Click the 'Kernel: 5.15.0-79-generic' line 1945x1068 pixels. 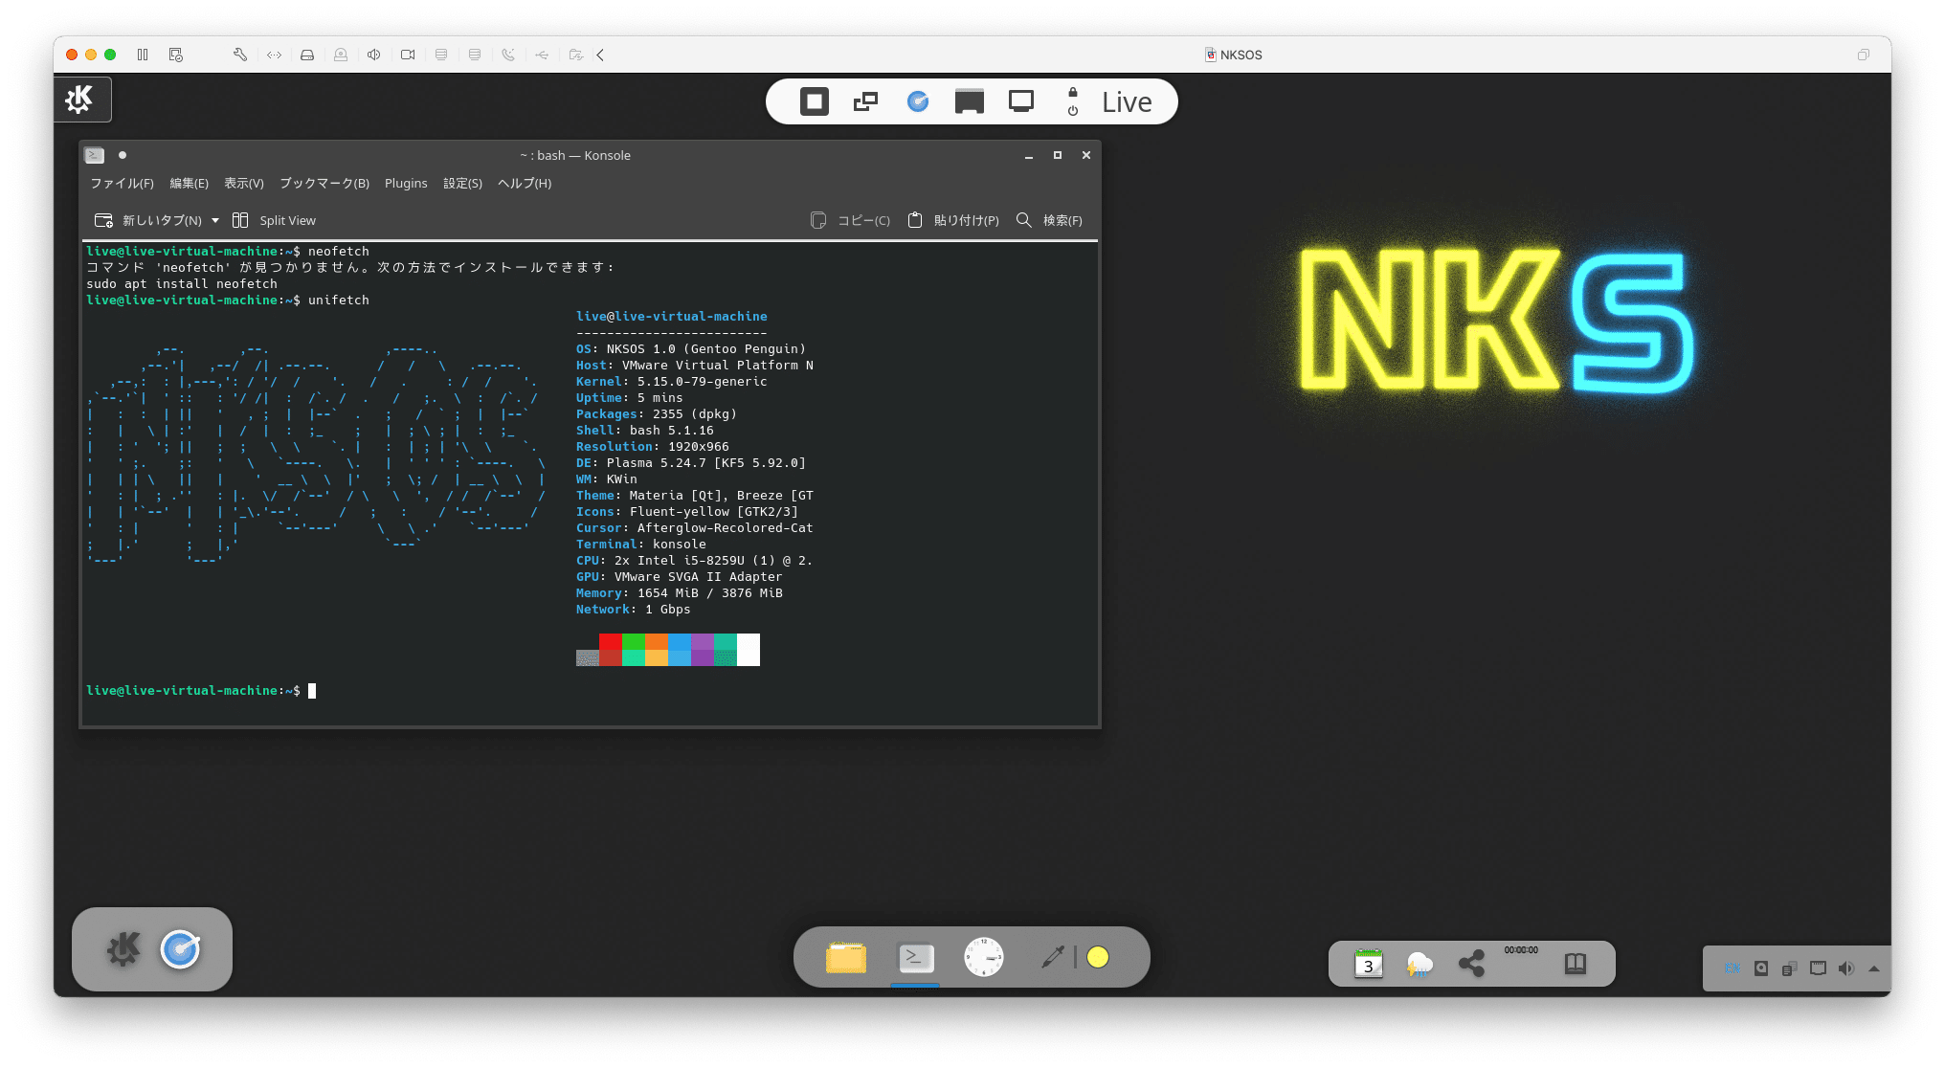coord(672,382)
